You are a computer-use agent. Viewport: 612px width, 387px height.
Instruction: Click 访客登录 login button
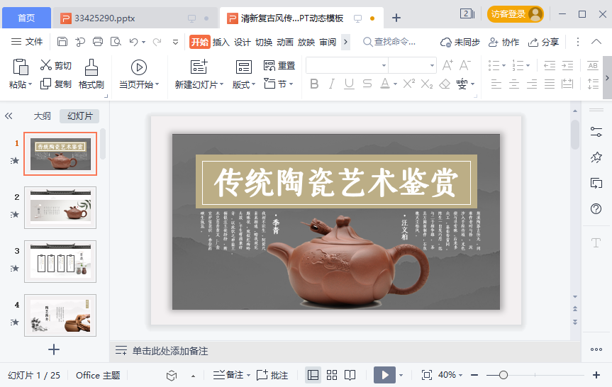(x=516, y=14)
